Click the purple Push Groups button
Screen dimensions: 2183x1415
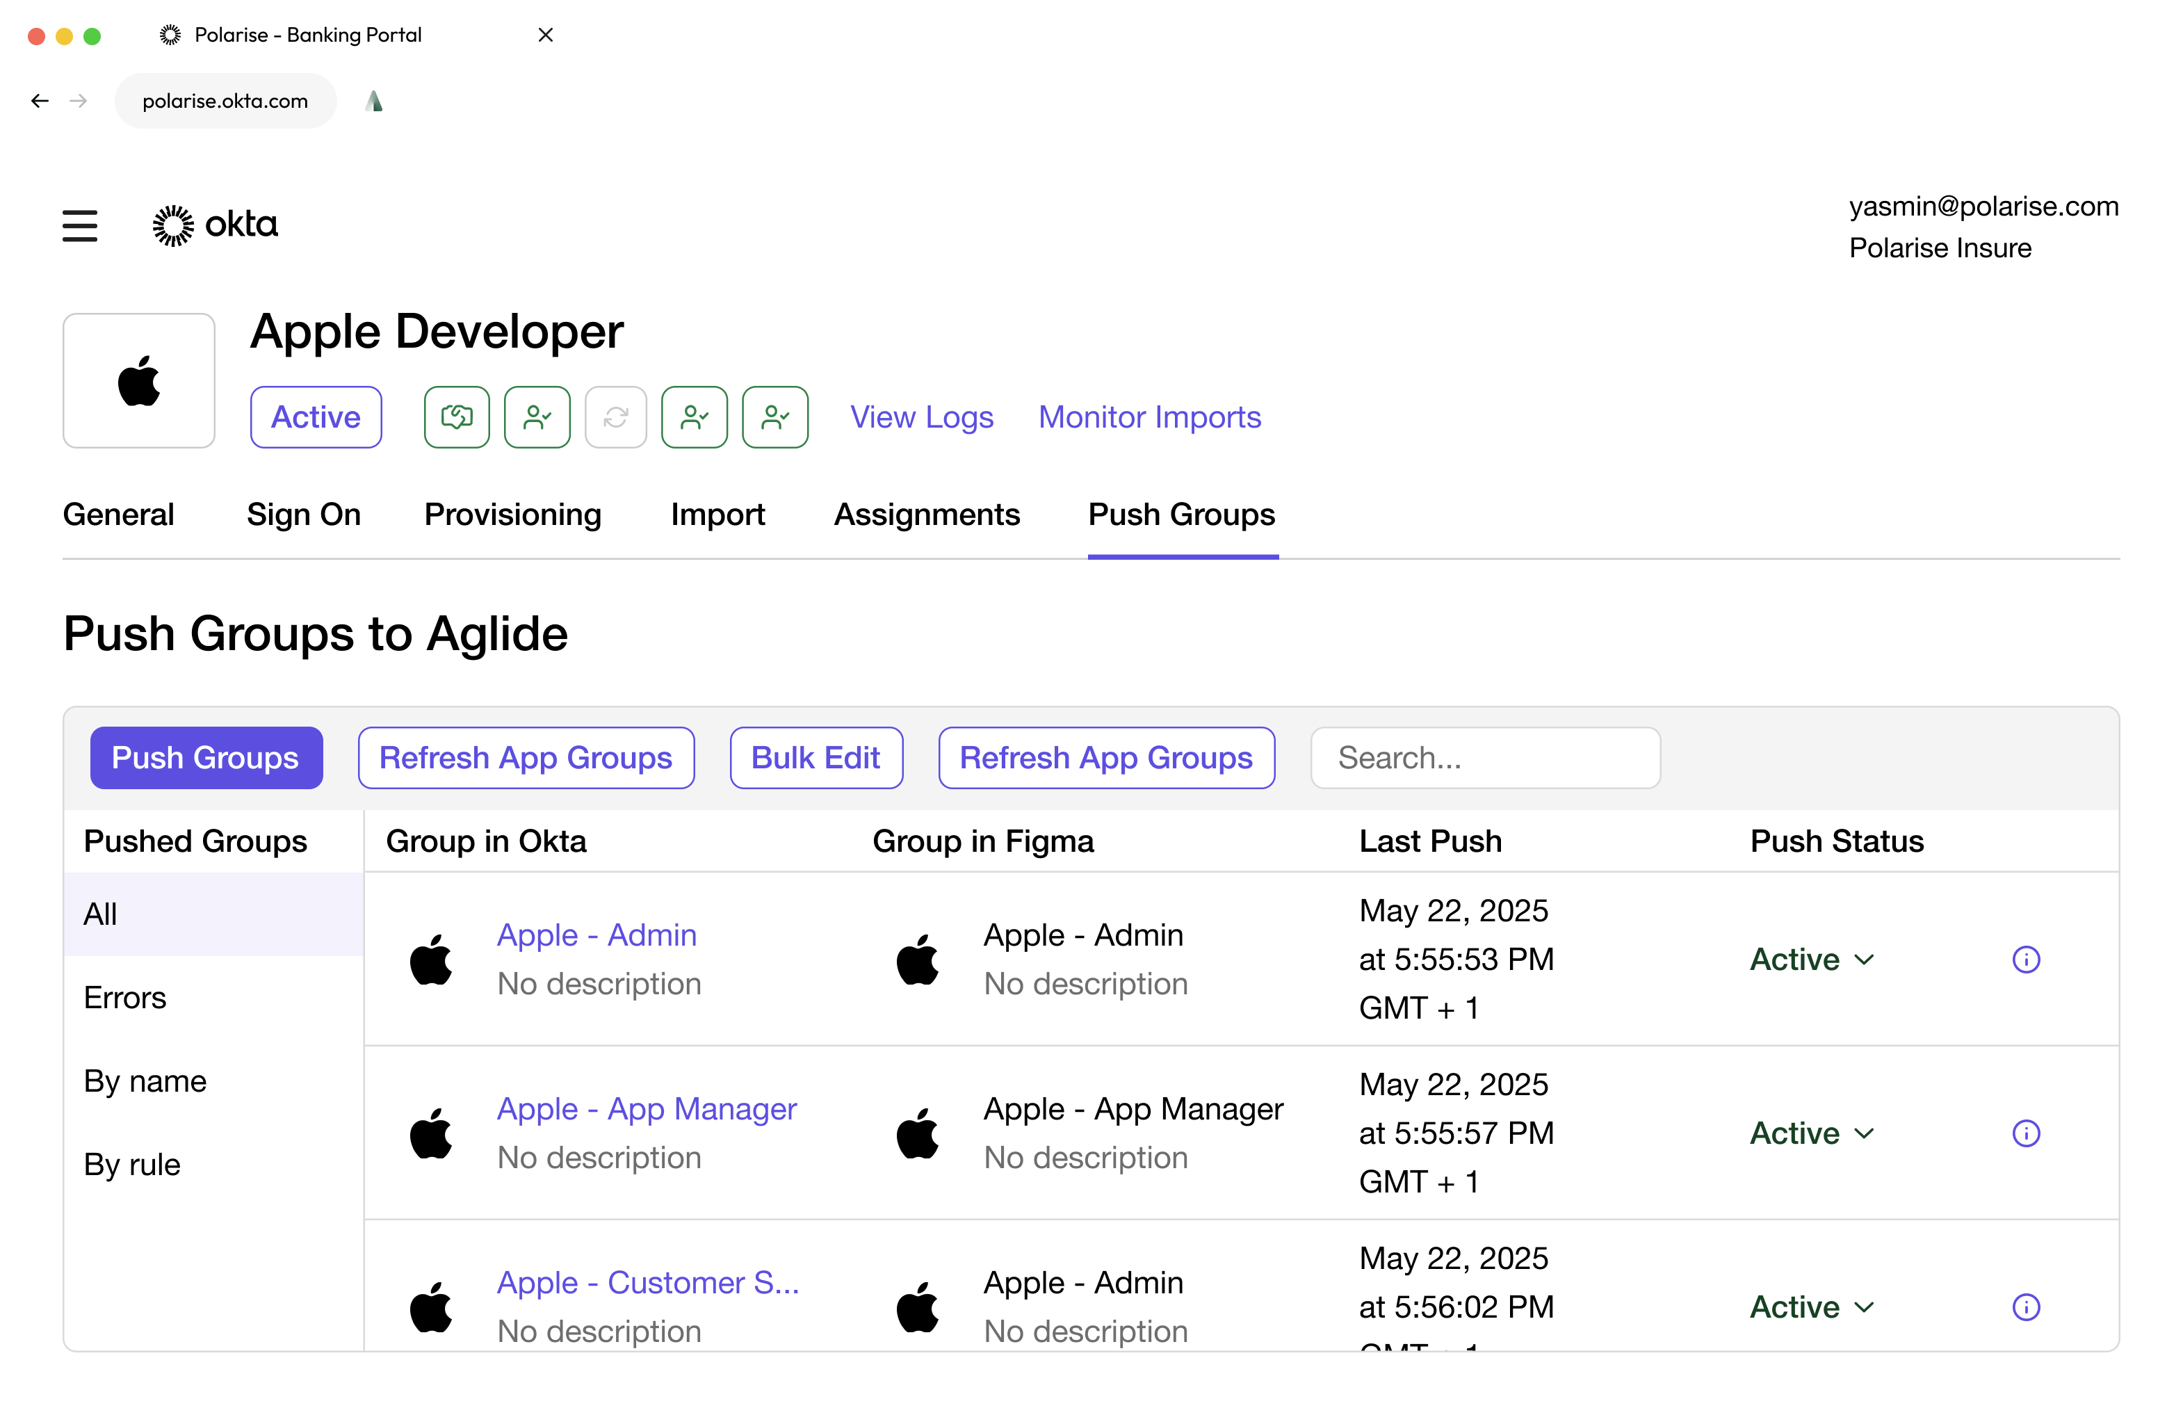coord(206,758)
